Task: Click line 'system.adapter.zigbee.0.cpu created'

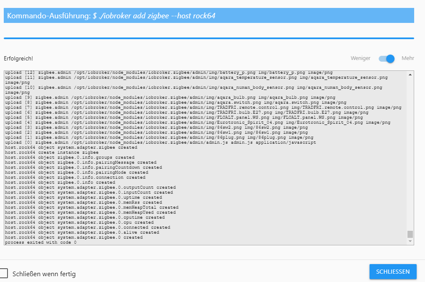Action: pos(79,222)
